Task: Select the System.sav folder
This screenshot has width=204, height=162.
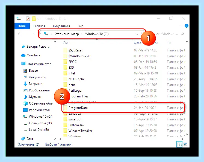Action: point(76,125)
